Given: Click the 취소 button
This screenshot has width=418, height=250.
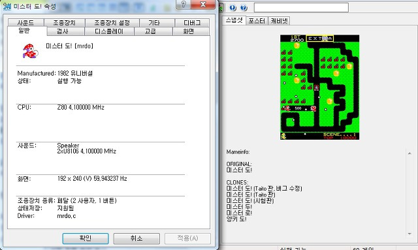Looking at the screenshot, I should pyautogui.click(x=137, y=238).
